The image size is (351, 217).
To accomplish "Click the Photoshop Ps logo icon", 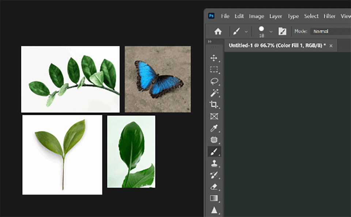I will (211, 16).
